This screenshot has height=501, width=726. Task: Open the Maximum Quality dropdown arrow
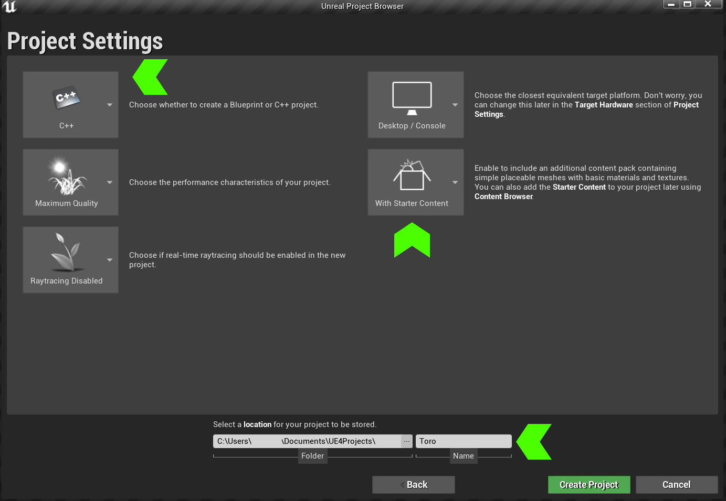click(x=110, y=182)
